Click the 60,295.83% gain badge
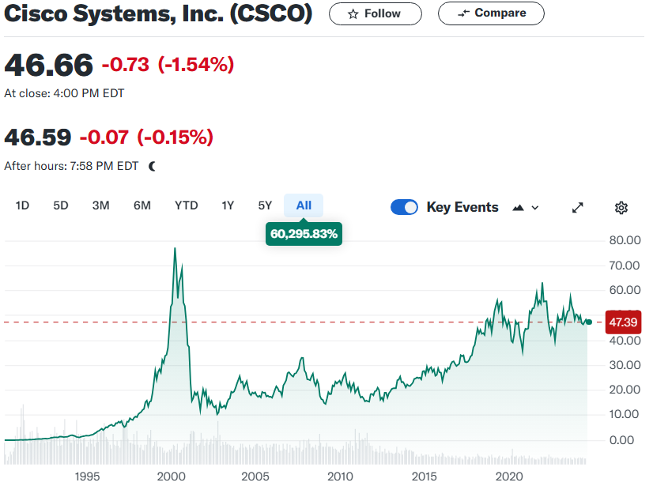653x486 pixels. click(x=304, y=234)
